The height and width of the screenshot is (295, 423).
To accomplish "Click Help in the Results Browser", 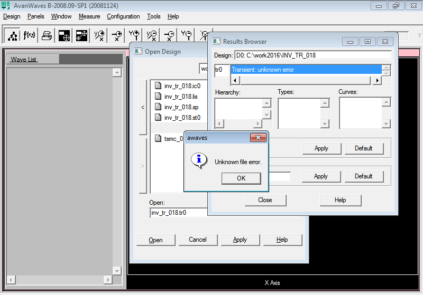I will (x=340, y=200).
